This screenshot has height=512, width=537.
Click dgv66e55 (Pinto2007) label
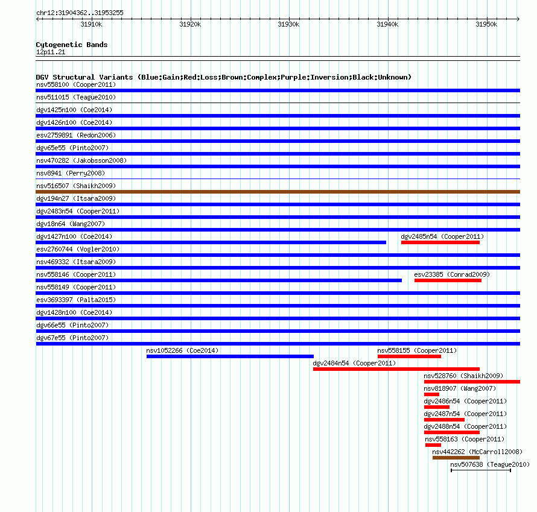click(x=72, y=325)
